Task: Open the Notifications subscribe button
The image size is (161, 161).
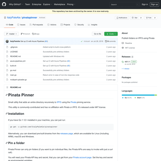Action: tap(122, 18)
